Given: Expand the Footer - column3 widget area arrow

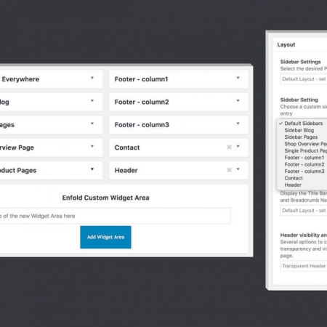Looking at the screenshot, I should point(238,124).
